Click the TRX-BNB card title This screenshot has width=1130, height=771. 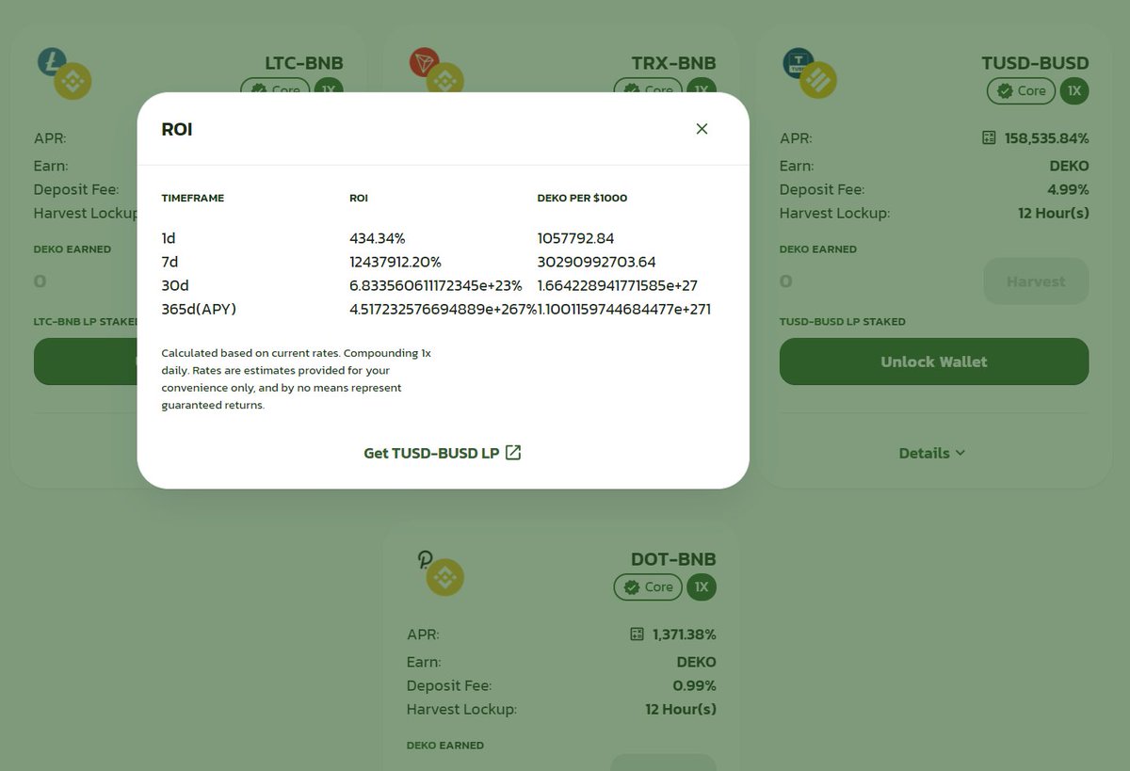click(674, 63)
